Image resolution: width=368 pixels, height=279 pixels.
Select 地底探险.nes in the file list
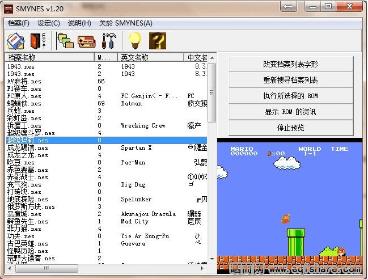(x=27, y=200)
